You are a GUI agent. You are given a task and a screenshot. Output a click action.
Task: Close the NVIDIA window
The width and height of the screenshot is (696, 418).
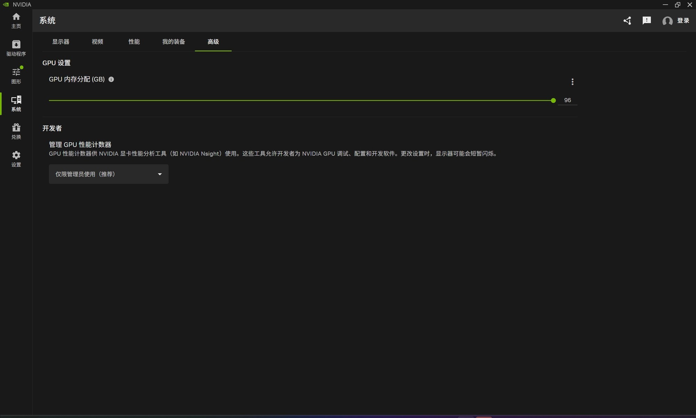coord(690,5)
